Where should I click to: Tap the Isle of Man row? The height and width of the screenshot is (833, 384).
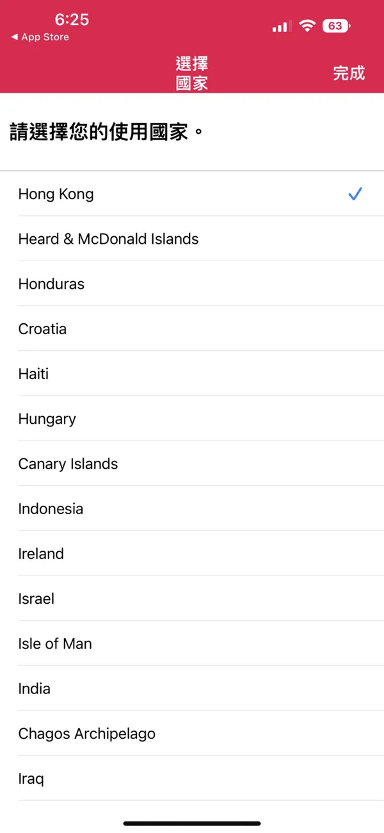192,643
